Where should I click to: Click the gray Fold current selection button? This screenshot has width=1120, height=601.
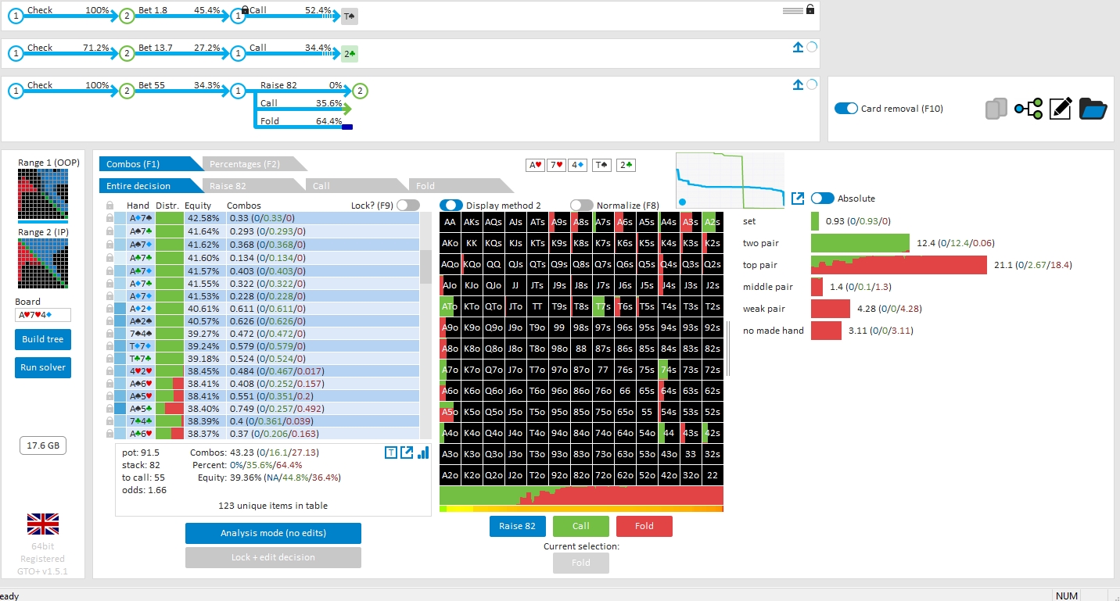(x=581, y=563)
